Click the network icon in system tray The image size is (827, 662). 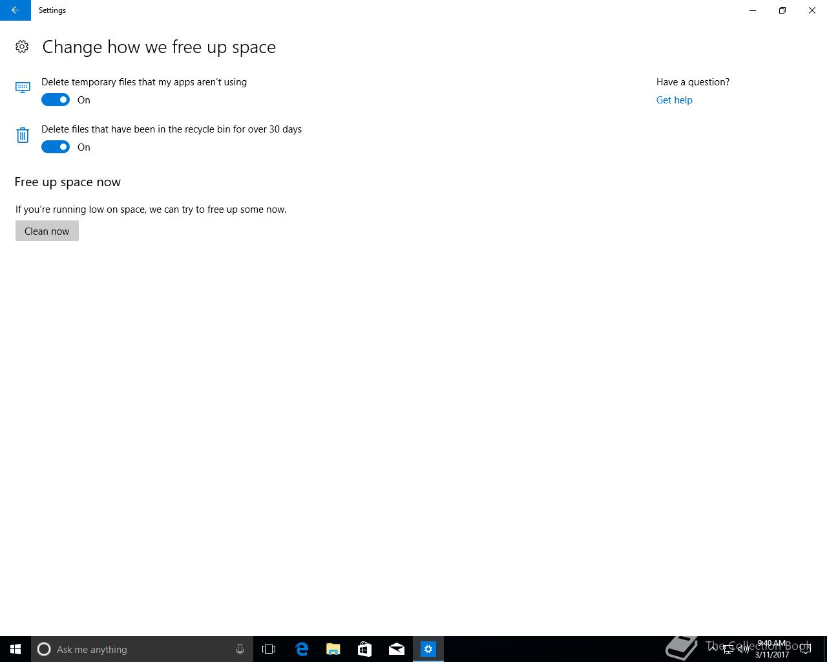tap(728, 649)
